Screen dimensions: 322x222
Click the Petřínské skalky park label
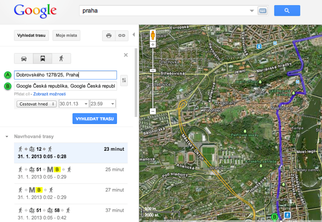click(x=245, y=135)
